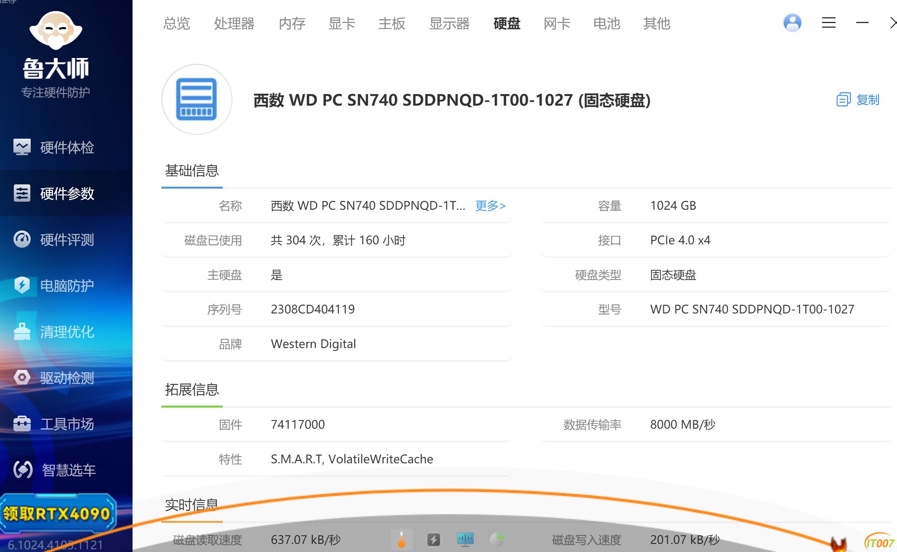Click version number 6.1024.4105.1121
The height and width of the screenshot is (552, 897).
point(55,545)
